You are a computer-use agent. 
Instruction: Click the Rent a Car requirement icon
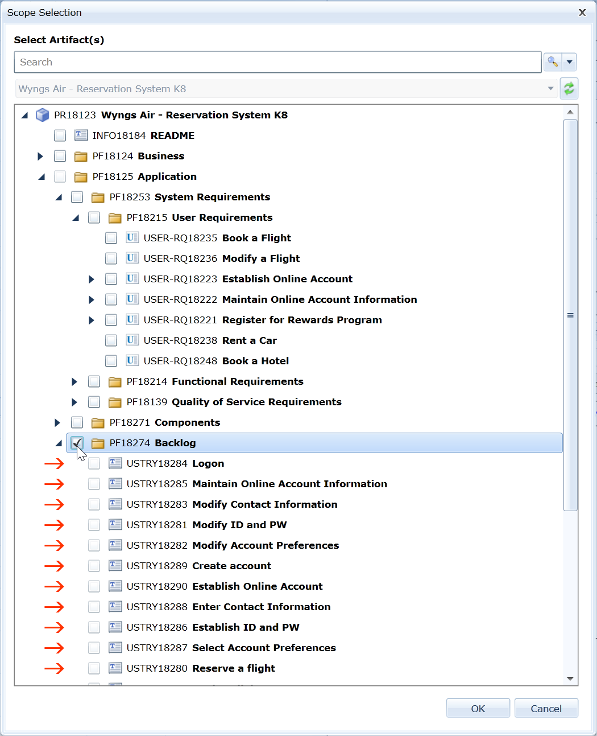click(x=132, y=340)
